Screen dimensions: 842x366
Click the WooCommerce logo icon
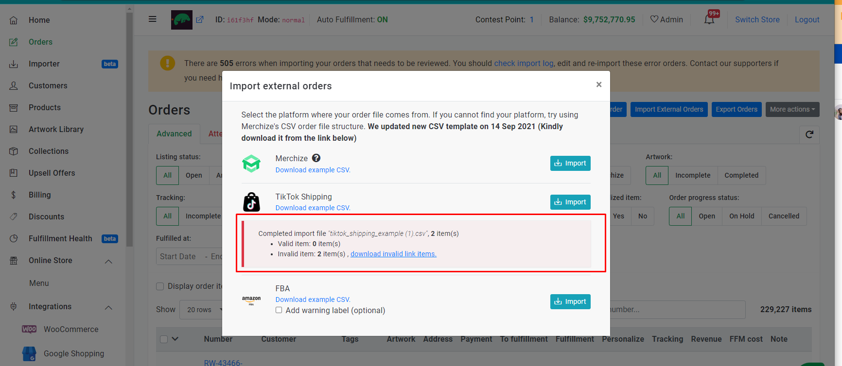tap(29, 329)
